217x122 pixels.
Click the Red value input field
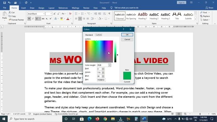pos(99,69)
